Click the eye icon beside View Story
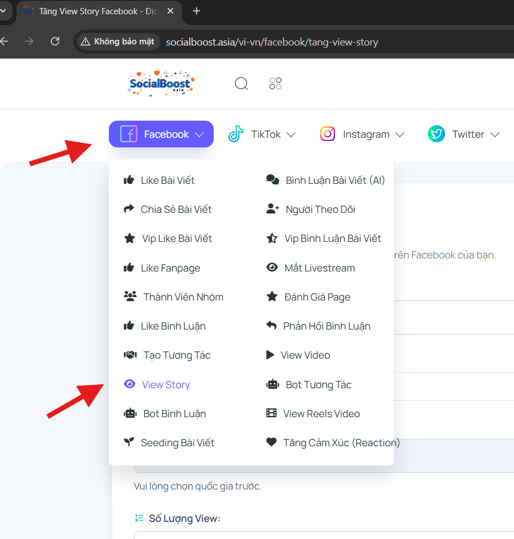The width and height of the screenshot is (514, 539). point(129,384)
